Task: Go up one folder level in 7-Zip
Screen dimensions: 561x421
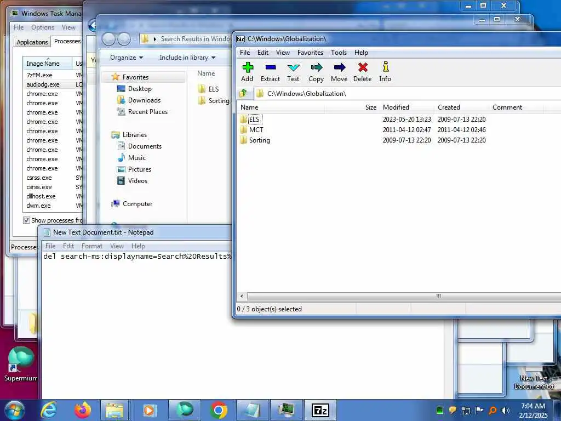Action: click(244, 93)
